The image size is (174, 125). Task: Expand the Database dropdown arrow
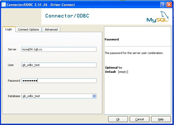point(94,96)
